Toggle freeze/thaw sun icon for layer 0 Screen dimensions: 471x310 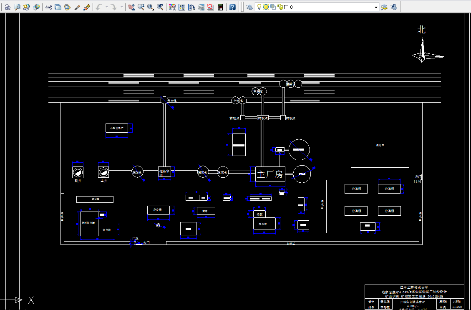coord(266,7)
